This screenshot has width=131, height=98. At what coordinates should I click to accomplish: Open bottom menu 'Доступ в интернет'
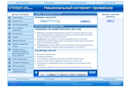pos(23,79)
